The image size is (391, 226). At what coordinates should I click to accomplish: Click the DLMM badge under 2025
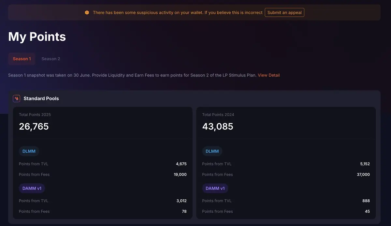click(x=29, y=151)
